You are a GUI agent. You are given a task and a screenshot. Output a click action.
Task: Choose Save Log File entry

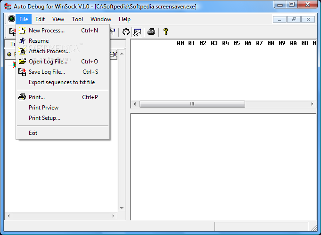point(63,72)
